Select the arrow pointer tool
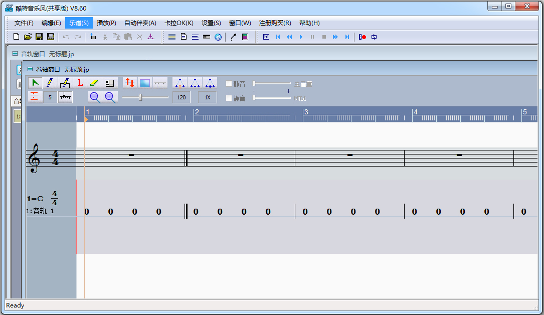 click(x=35, y=83)
